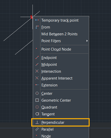The height and width of the screenshot is (138, 111).
Task: Click the Parallel lines icon
Action: tap(37, 129)
